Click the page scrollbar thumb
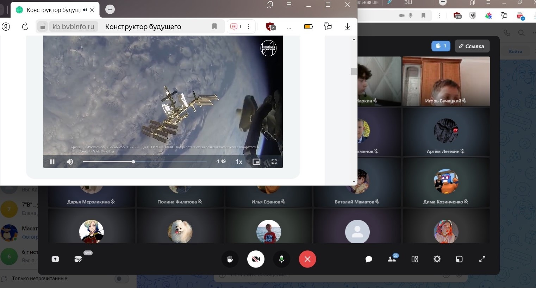536x288 pixels. click(354, 71)
